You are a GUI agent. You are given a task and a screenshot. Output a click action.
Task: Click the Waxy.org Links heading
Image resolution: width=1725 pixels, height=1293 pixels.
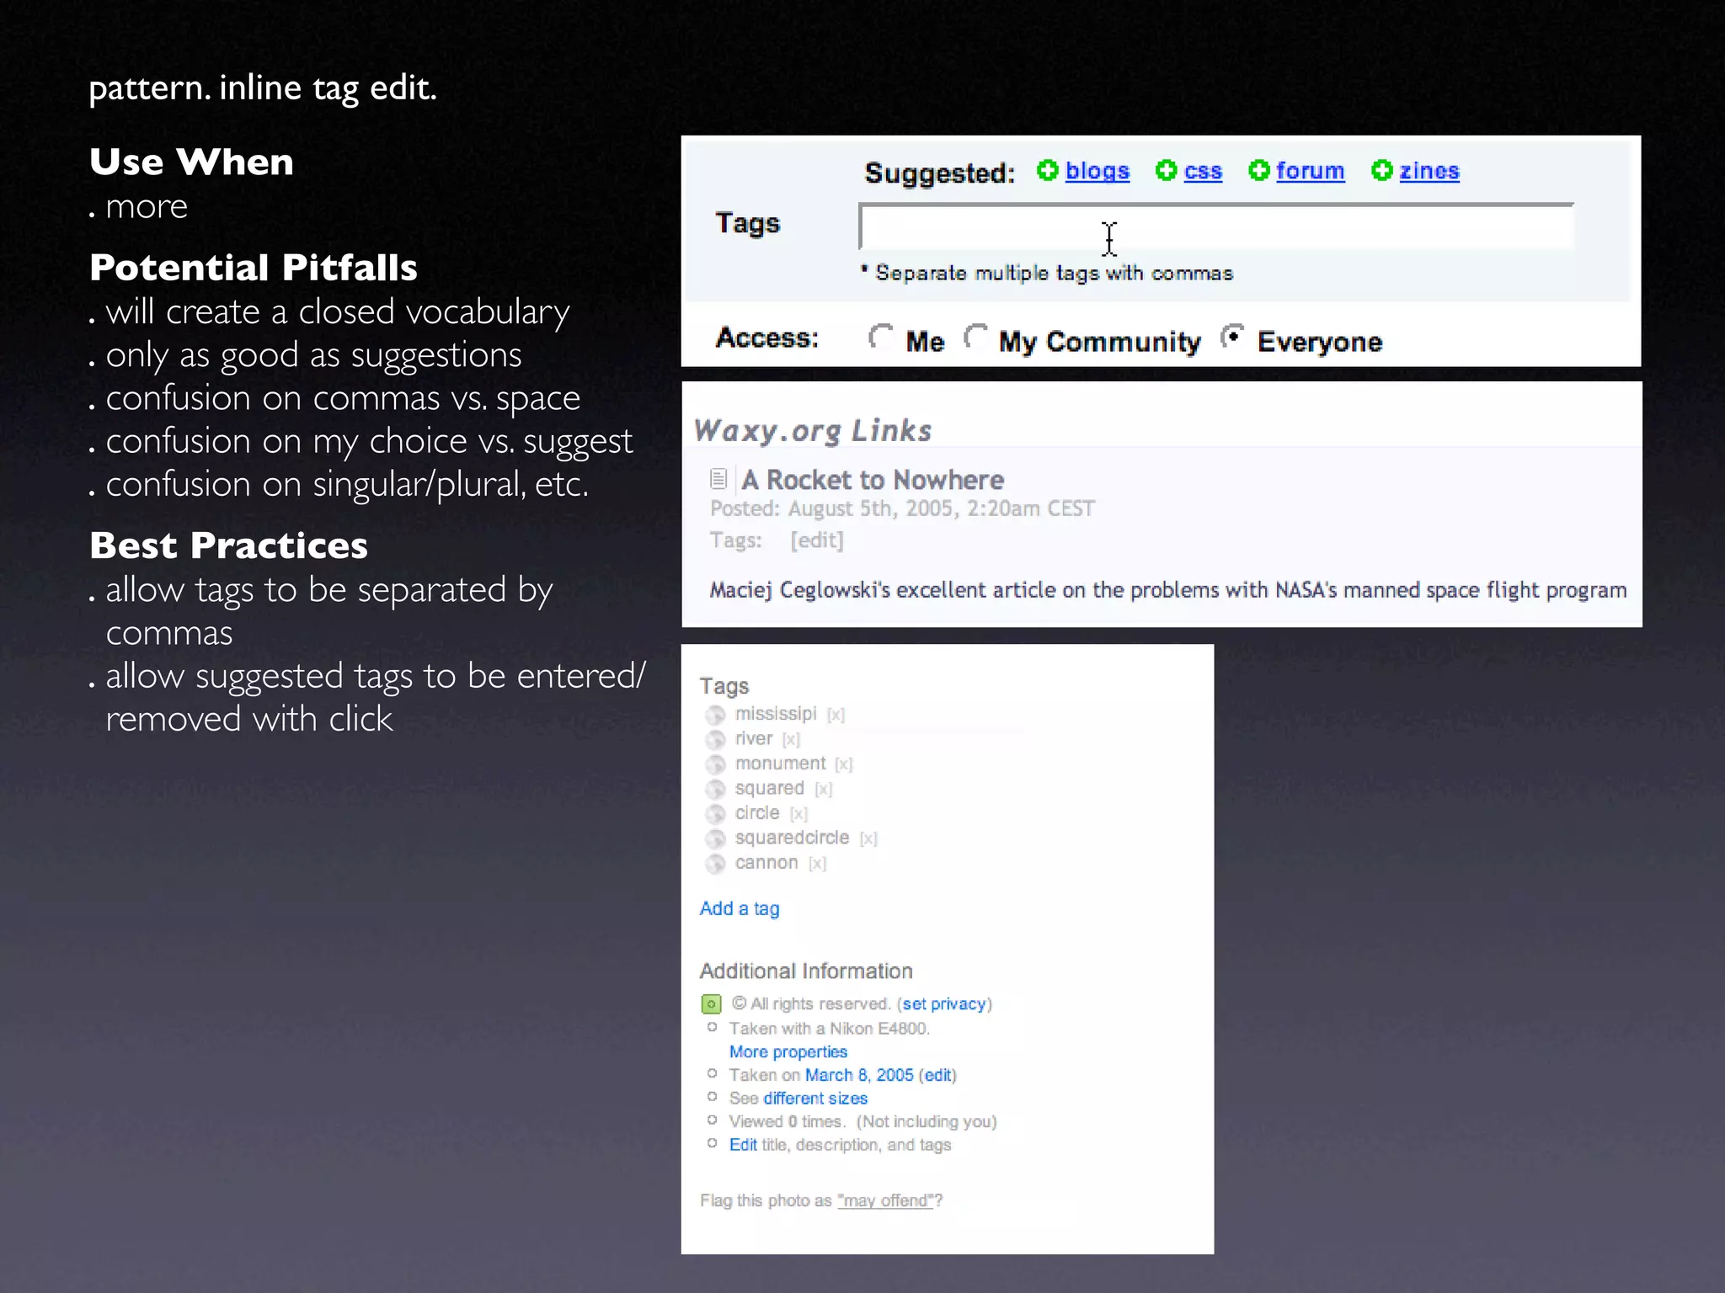point(813,430)
